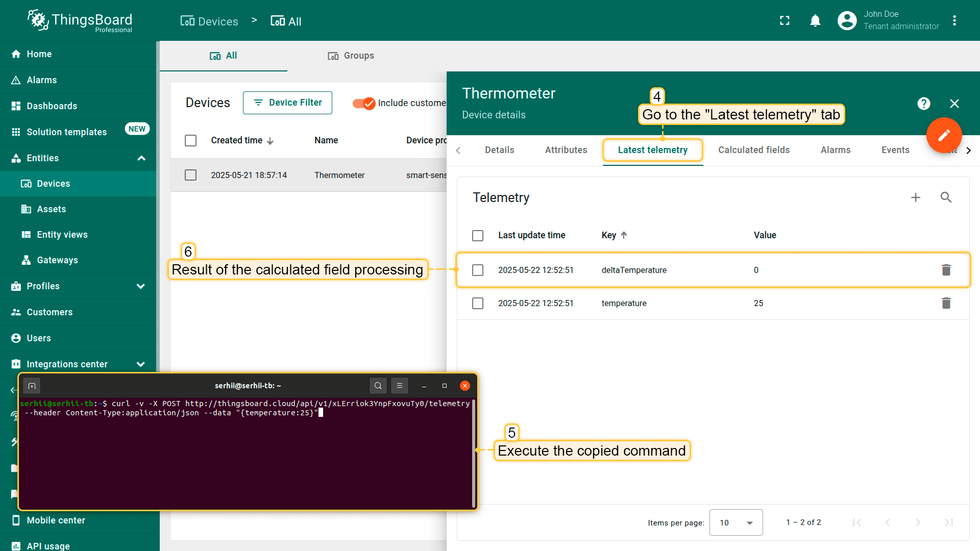Sort by the Key column header

609,235
